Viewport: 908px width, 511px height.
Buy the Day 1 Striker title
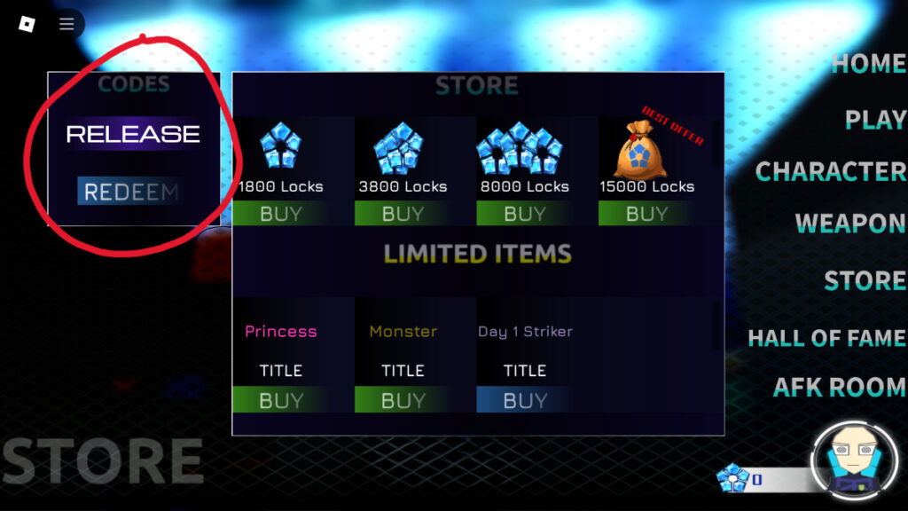tap(525, 400)
